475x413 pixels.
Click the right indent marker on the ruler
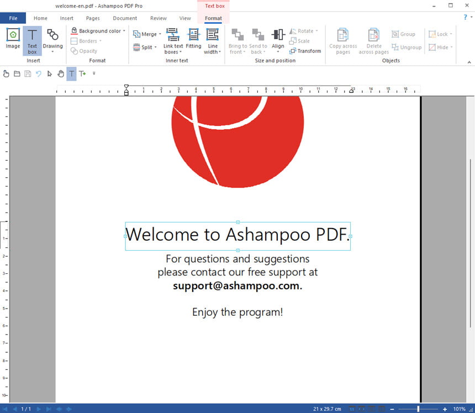click(351, 90)
